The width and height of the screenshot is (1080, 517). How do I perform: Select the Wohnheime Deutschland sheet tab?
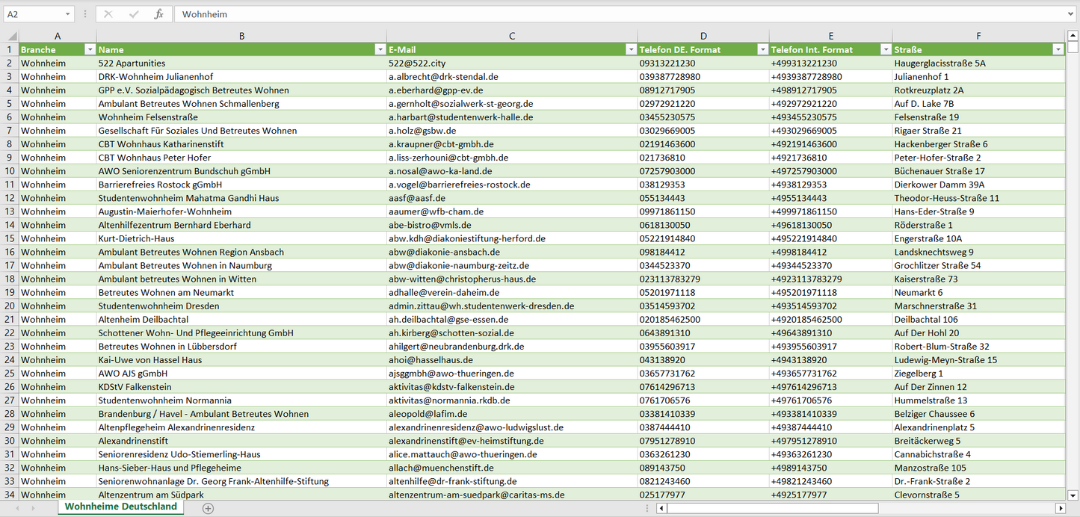coord(121,507)
